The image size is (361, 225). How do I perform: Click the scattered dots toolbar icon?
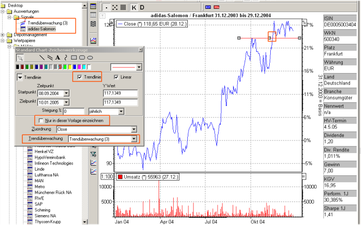pyautogui.click(x=115, y=8)
